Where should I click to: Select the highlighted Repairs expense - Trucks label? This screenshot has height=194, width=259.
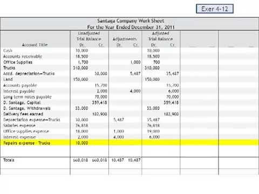(26, 143)
